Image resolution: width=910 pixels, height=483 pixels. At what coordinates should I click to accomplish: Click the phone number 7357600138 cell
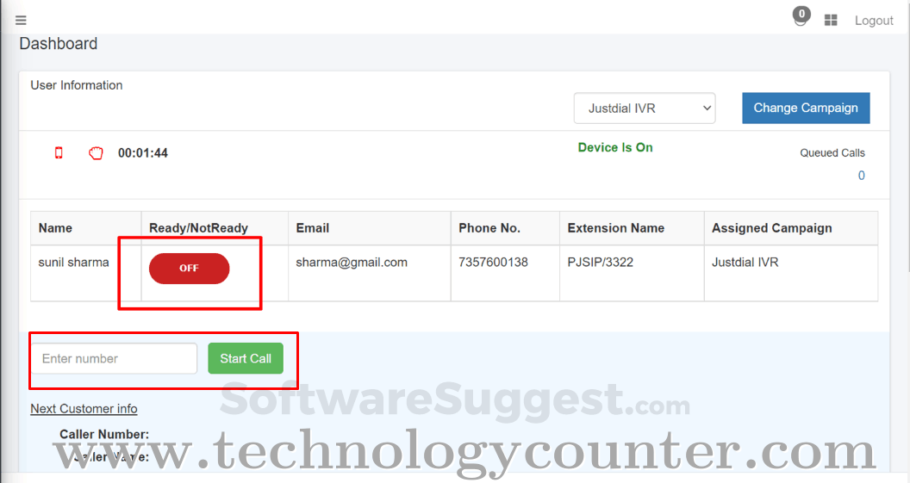[x=493, y=262]
